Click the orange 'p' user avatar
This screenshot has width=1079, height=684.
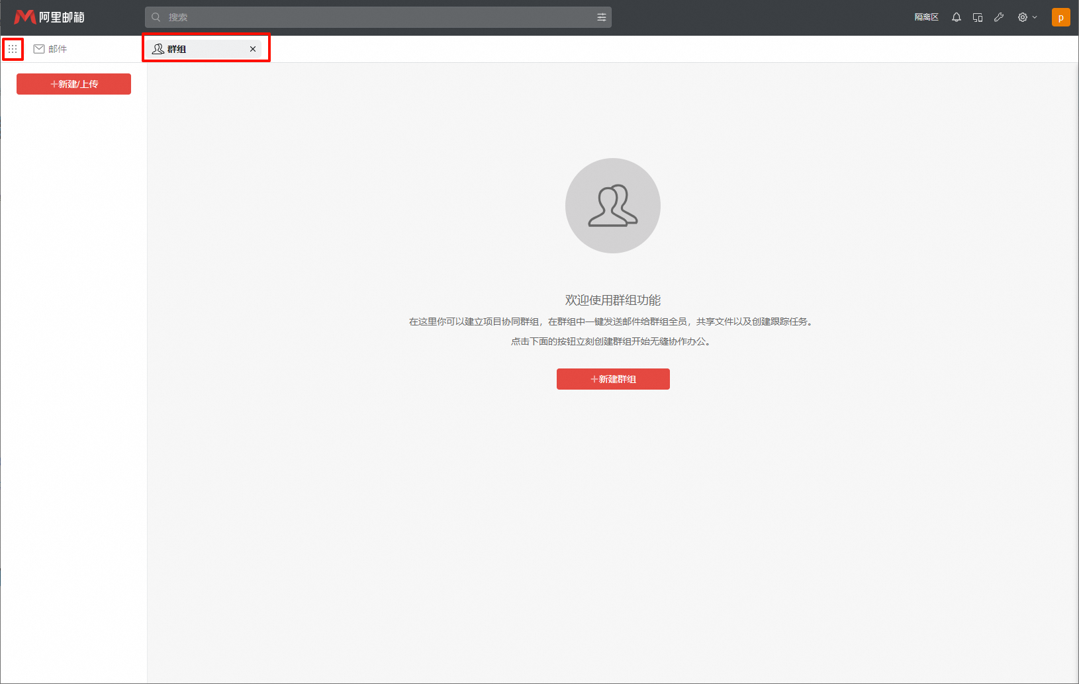tap(1060, 17)
